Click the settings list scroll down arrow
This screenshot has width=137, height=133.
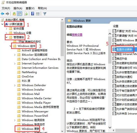pos(110,127)
